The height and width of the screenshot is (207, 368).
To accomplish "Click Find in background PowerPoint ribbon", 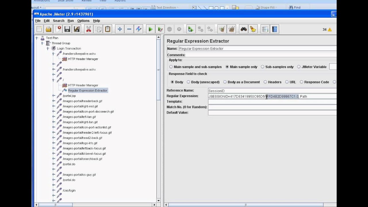I will tap(295, 7).
